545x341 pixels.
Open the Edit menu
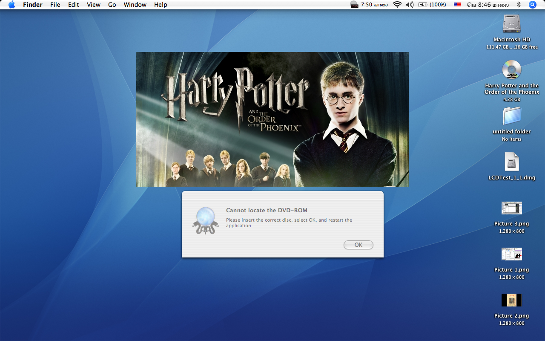coord(74,5)
